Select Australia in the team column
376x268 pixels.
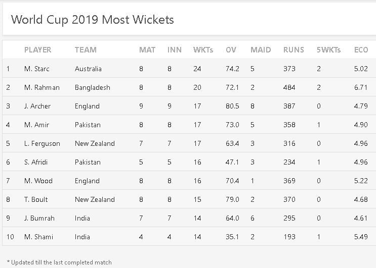(88, 69)
